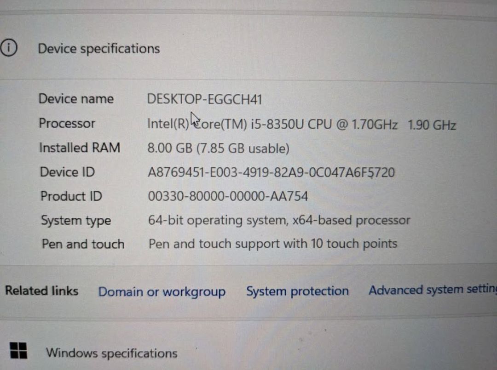Image resolution: width=497 pixels, height=370 pixels.
Task: Select Product ID 00330-80000-00000-AA754
Action: 228,196
